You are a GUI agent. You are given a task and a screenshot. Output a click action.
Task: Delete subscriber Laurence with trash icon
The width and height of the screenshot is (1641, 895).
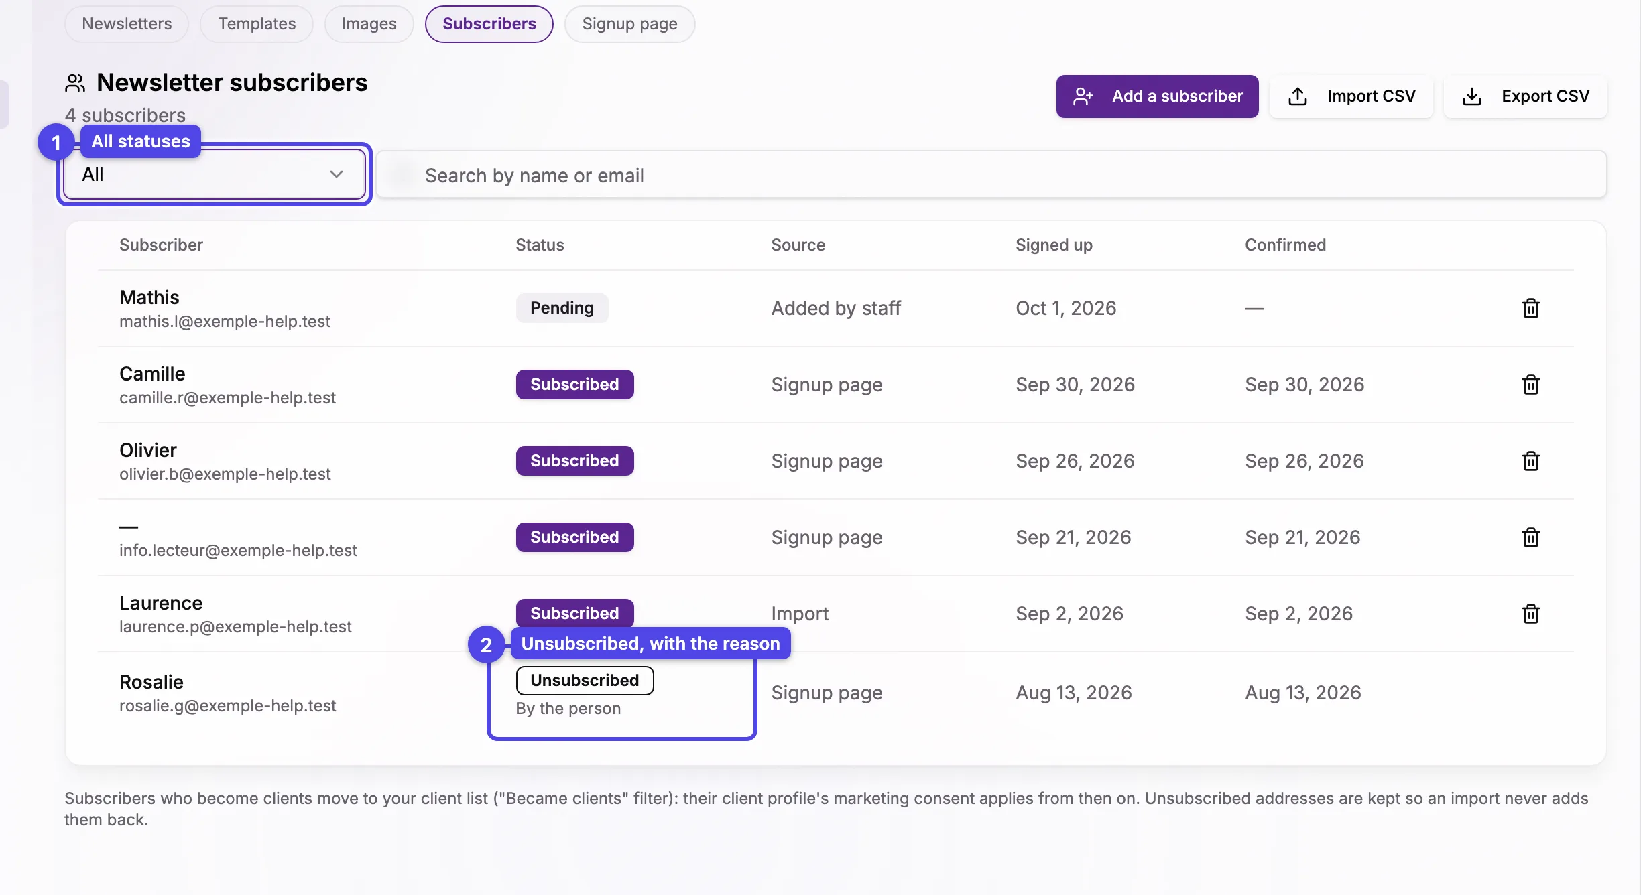[1530, 614]
